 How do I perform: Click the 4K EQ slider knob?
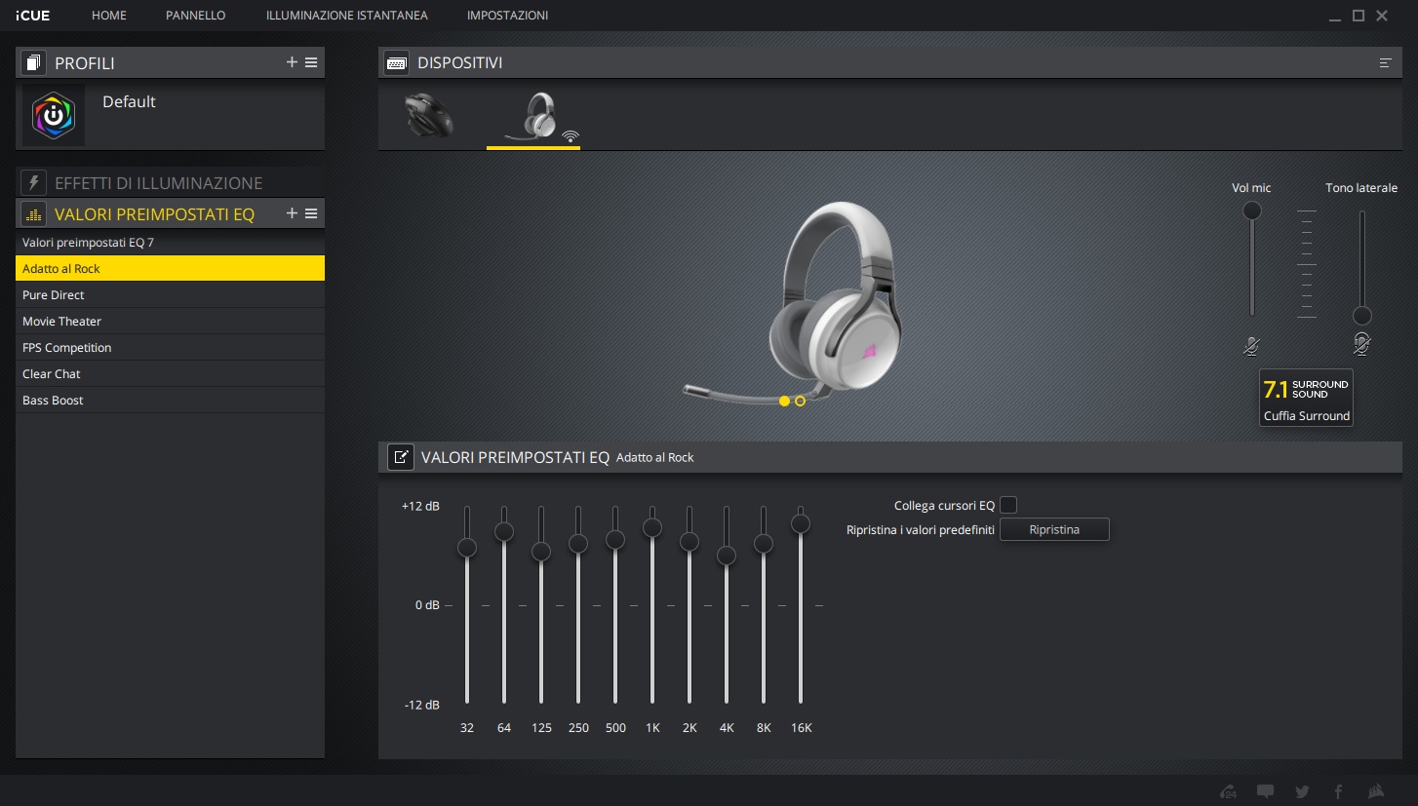(x=727, y=556)
